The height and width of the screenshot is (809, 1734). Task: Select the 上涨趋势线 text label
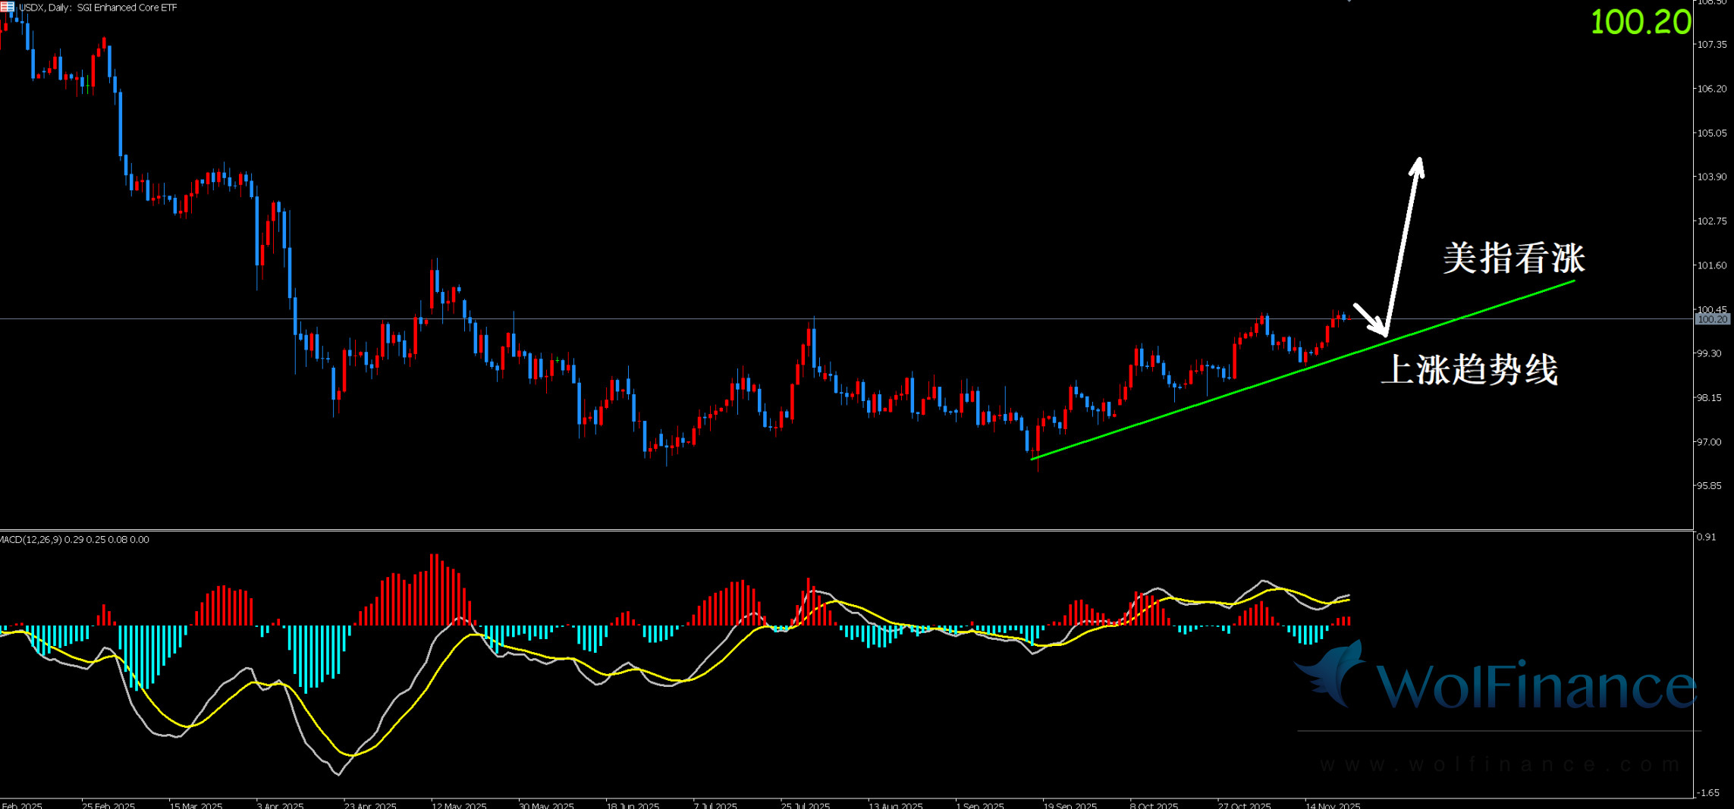point(1469,370)
